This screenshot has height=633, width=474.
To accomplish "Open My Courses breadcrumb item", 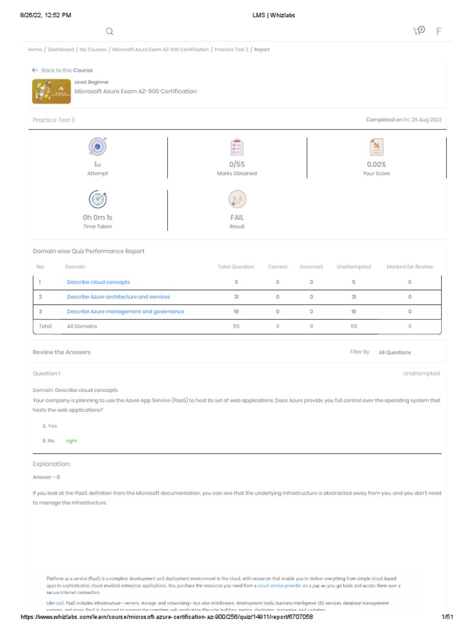I will click(93, 49).
